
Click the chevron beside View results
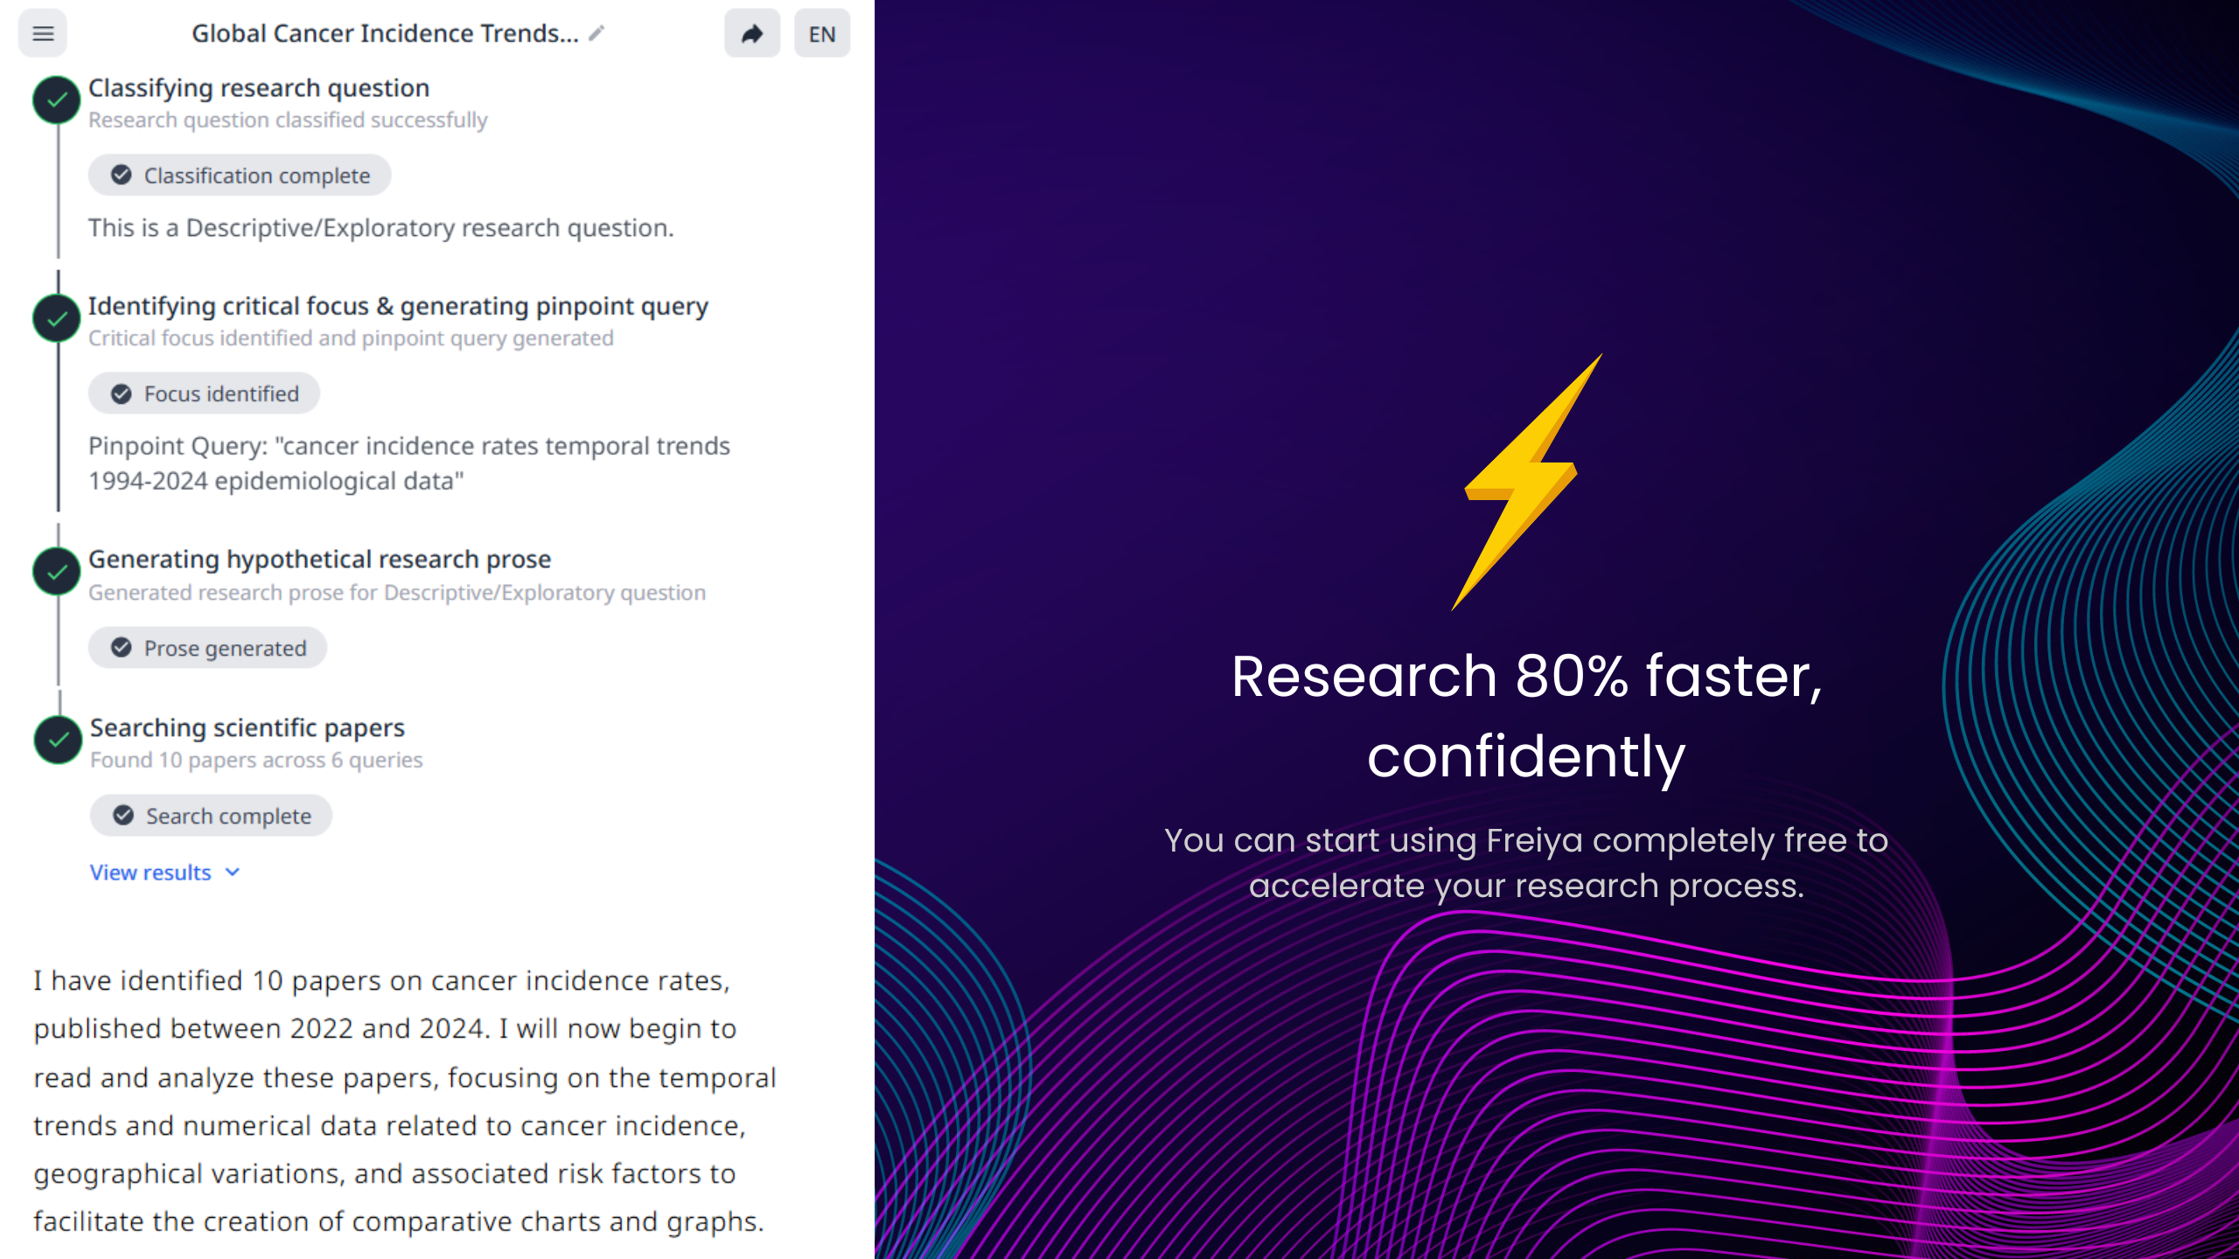233,873
